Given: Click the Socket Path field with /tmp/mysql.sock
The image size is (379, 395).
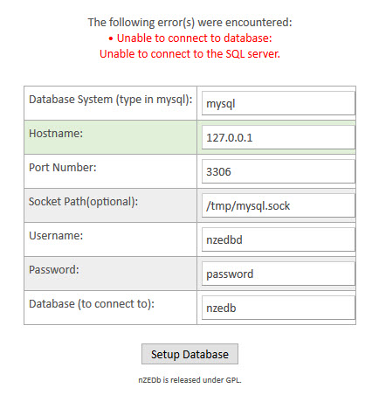Looking at the screenshot, I should tap(279, 205).
